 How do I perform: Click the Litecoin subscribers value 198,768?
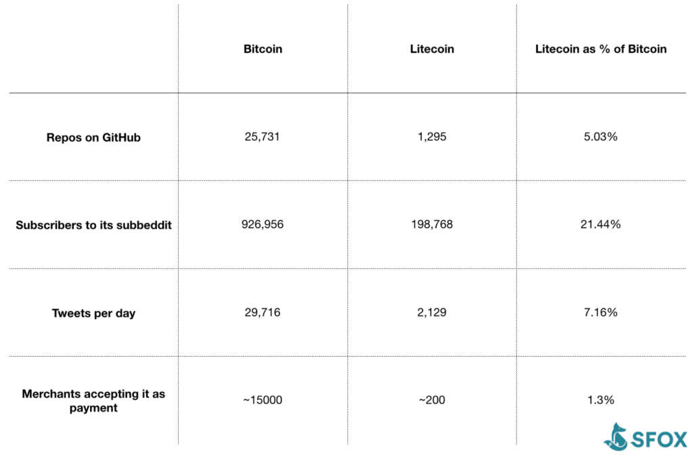[x=432, y=224]
